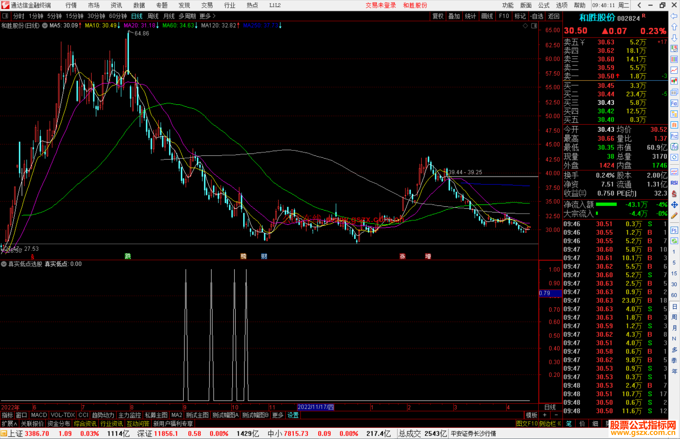The image size is (680, 439).
Task: Toggle the panel icon left of 分时
Action: (5, 16)
